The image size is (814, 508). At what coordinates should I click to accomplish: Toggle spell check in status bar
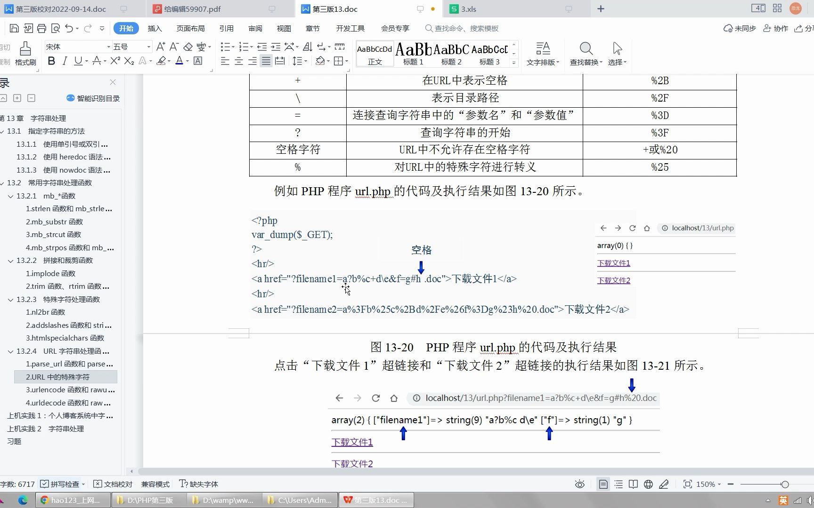62,484
